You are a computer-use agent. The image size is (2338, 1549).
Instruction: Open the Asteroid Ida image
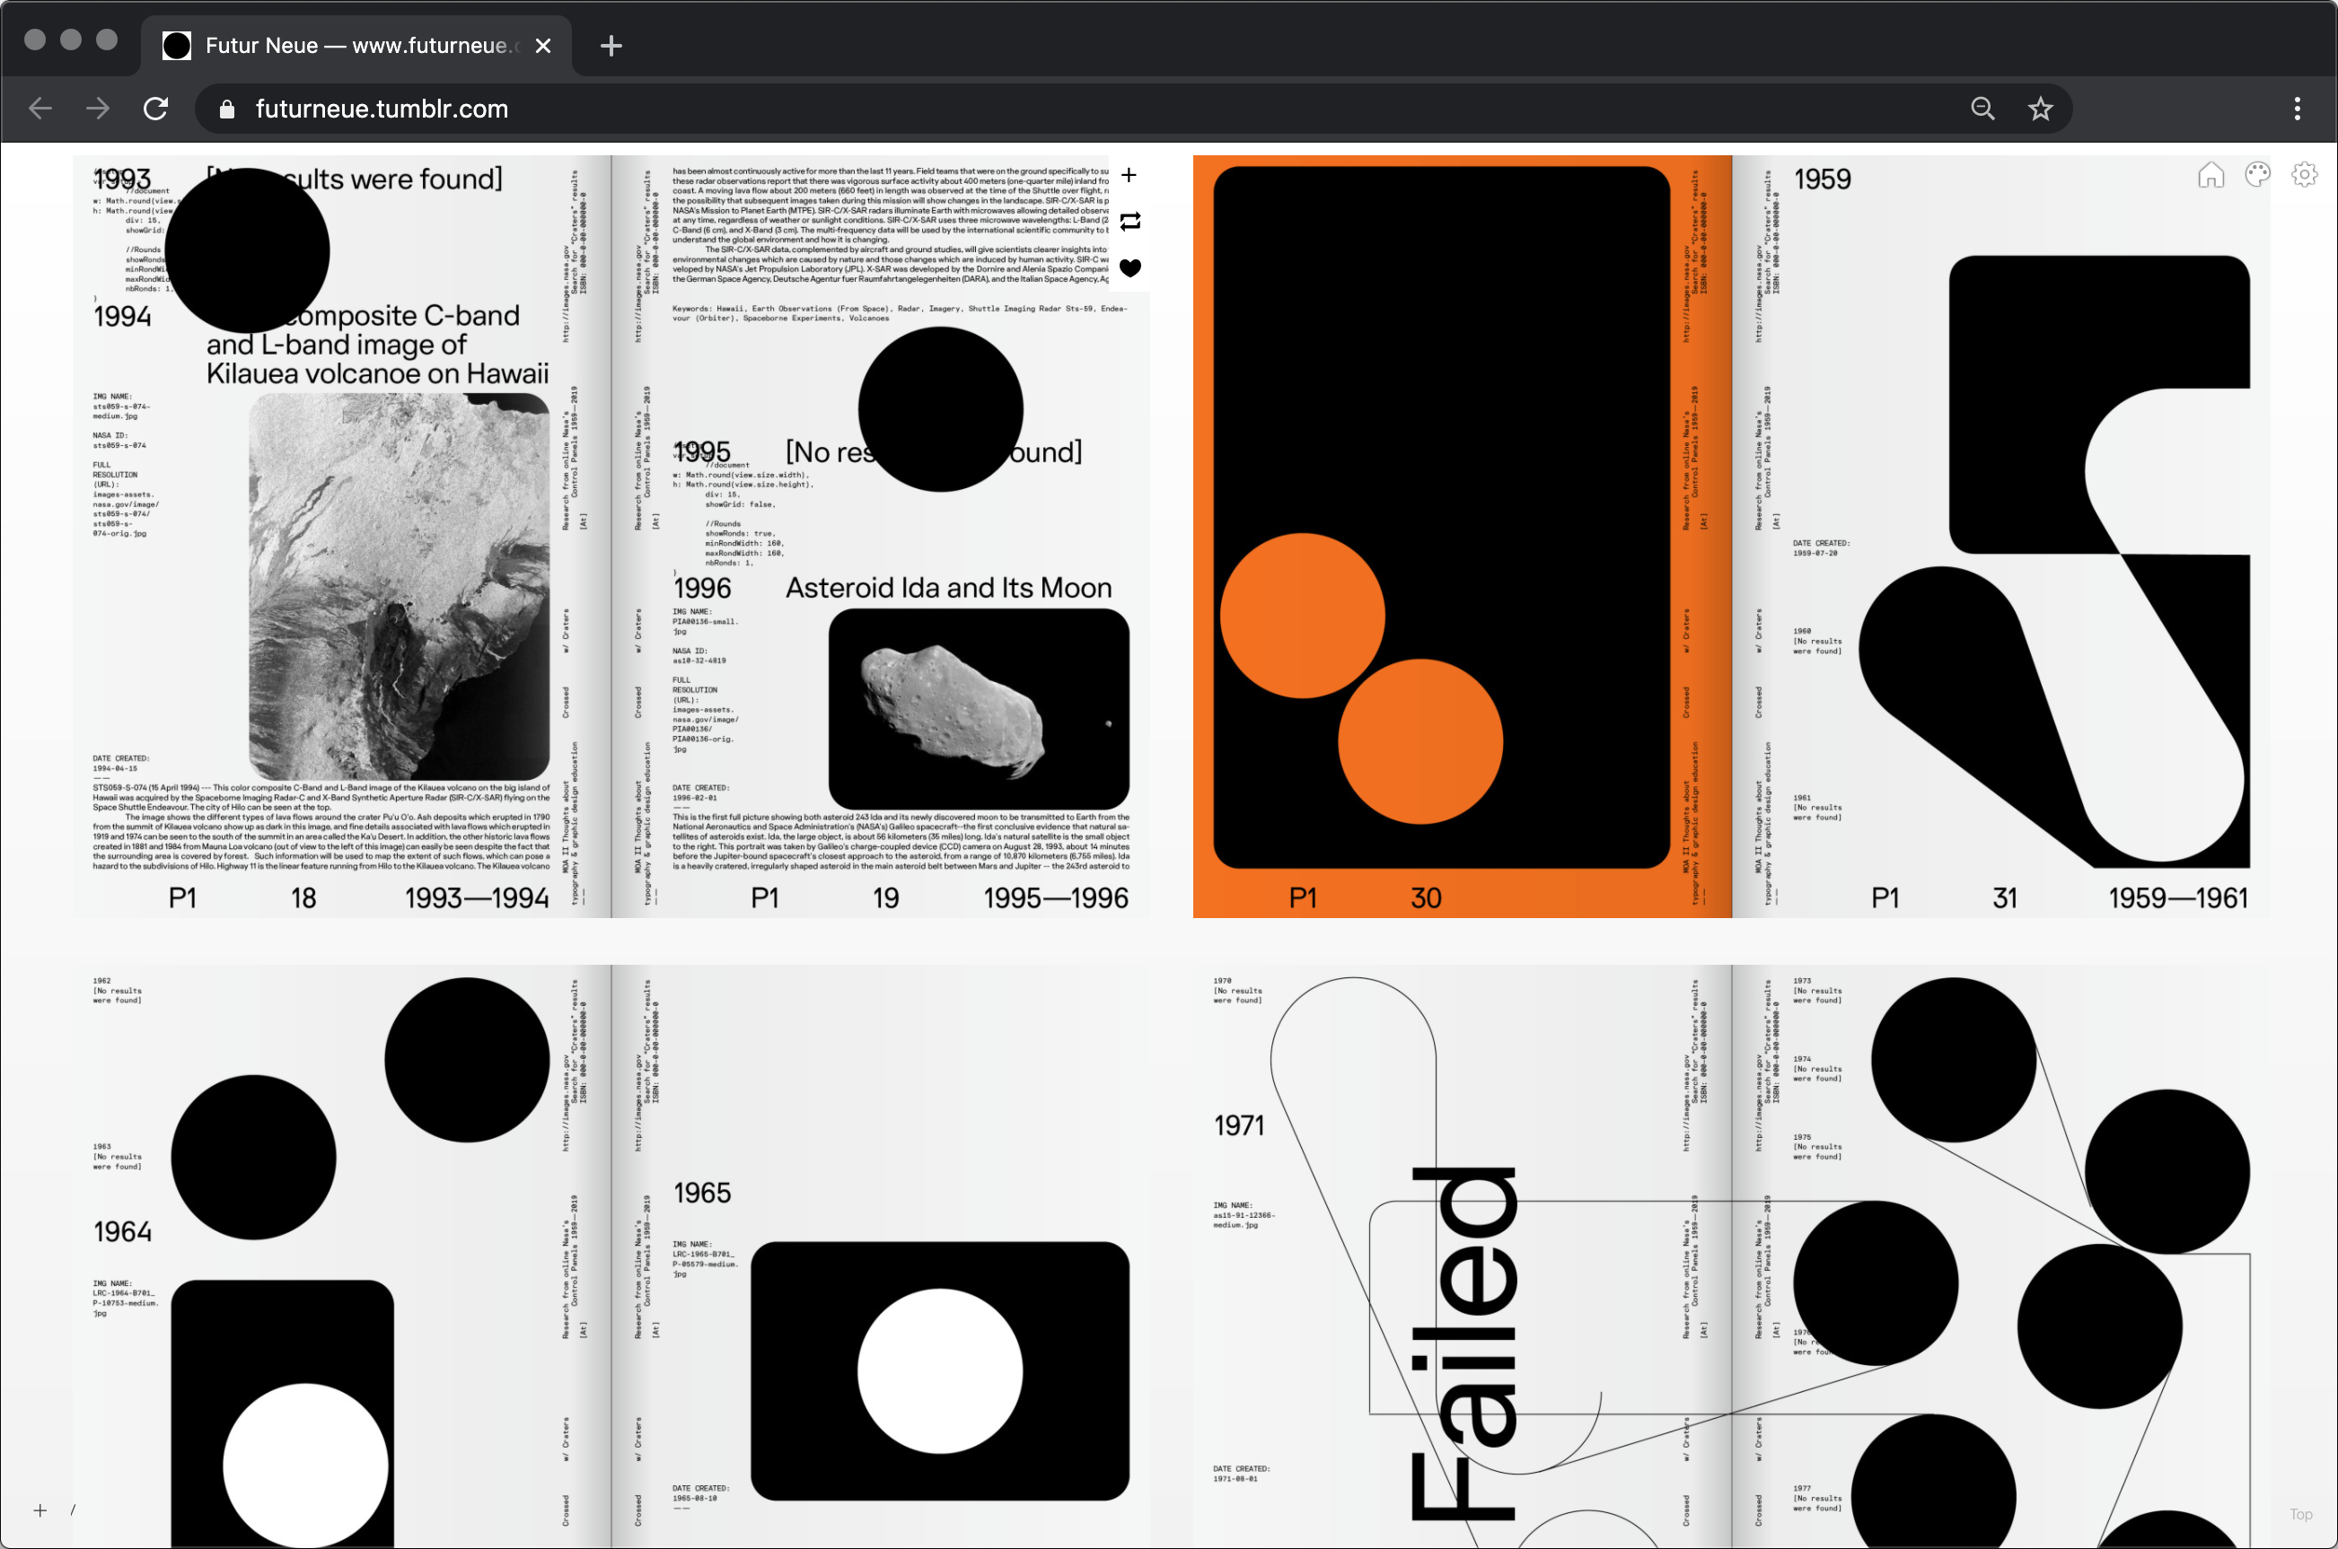click(979, 709)
